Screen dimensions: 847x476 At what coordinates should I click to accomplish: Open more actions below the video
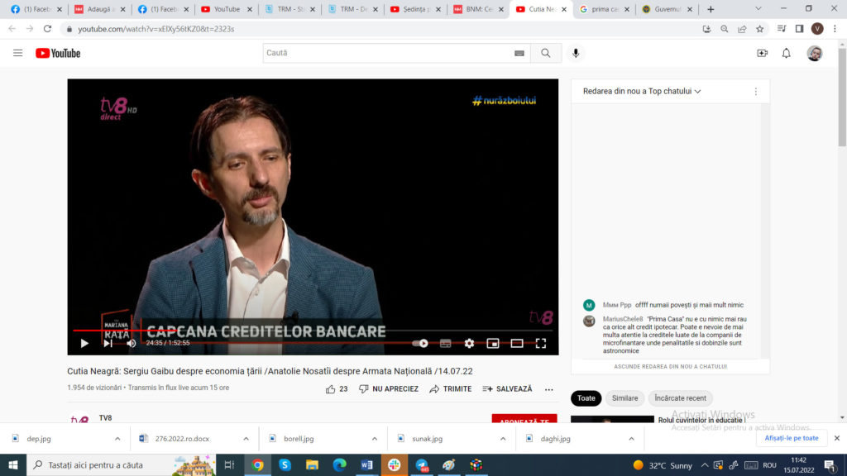(549, 389)
